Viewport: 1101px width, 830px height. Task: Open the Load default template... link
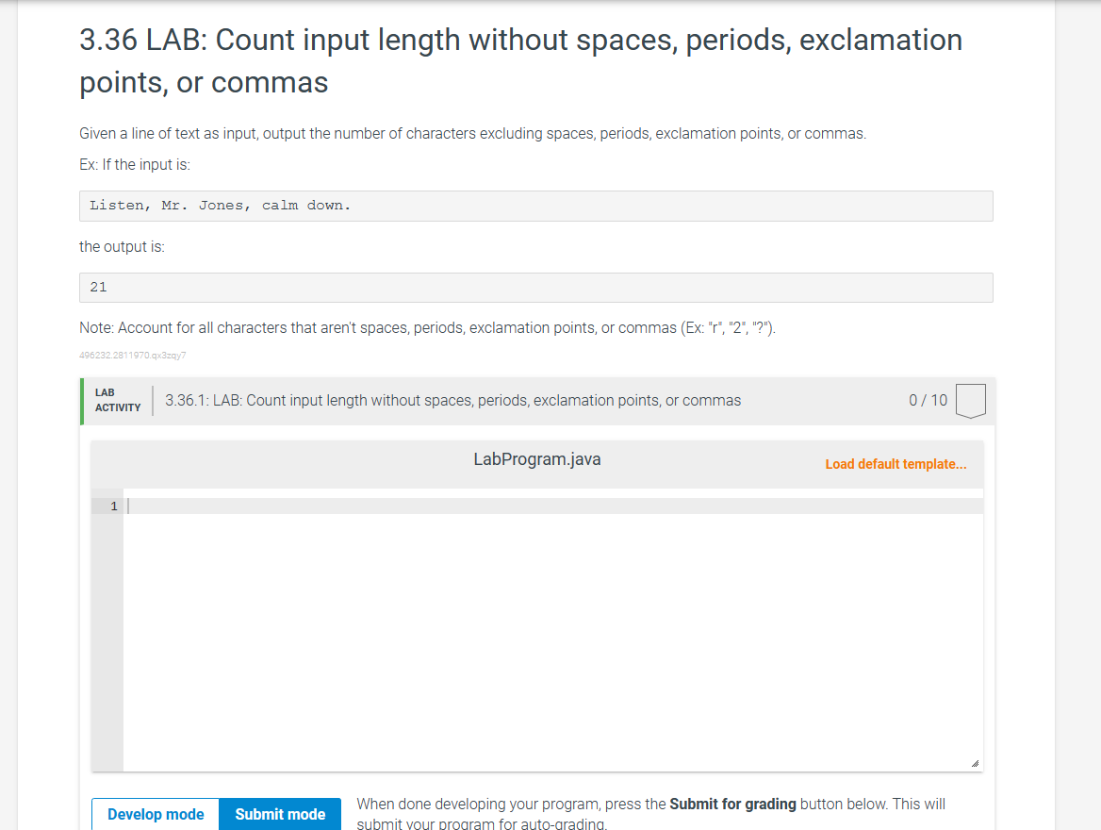point(895,464)
